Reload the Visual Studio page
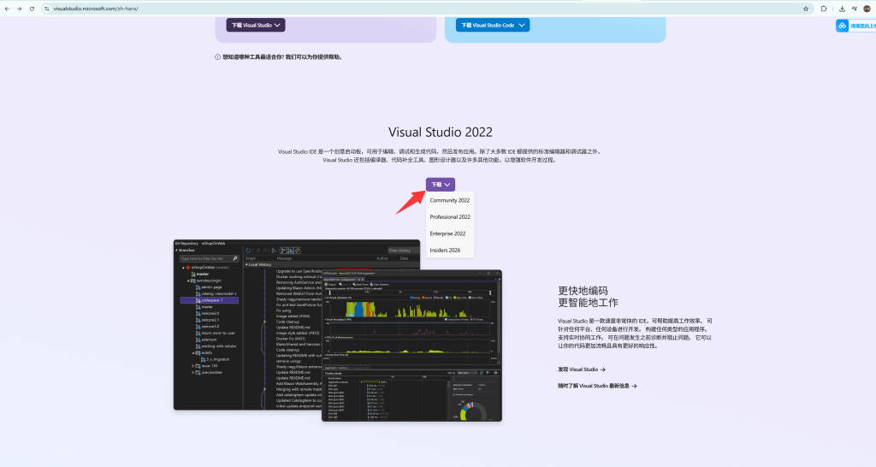 click(32, 8)
